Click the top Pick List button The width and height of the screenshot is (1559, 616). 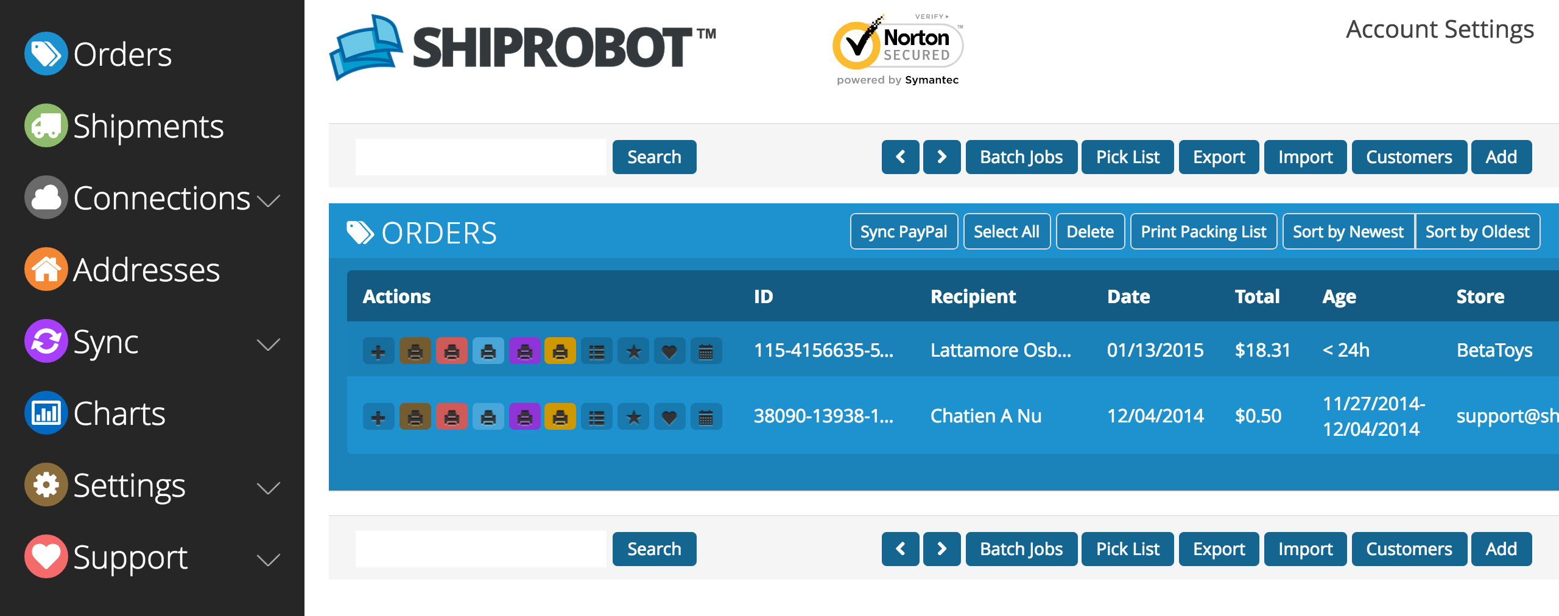(x=1128, y=157)
